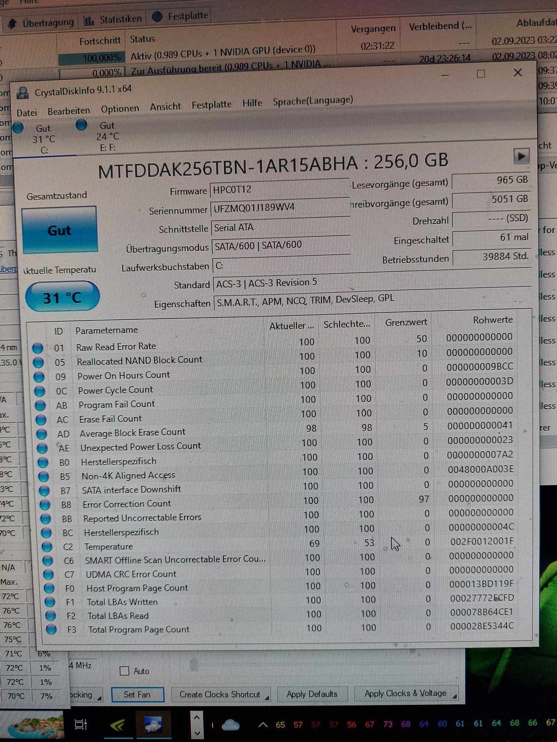557x742 pixels.
Task: Open Task View from the taskbar
Action: pyautogui.click(x=80, y=724)
